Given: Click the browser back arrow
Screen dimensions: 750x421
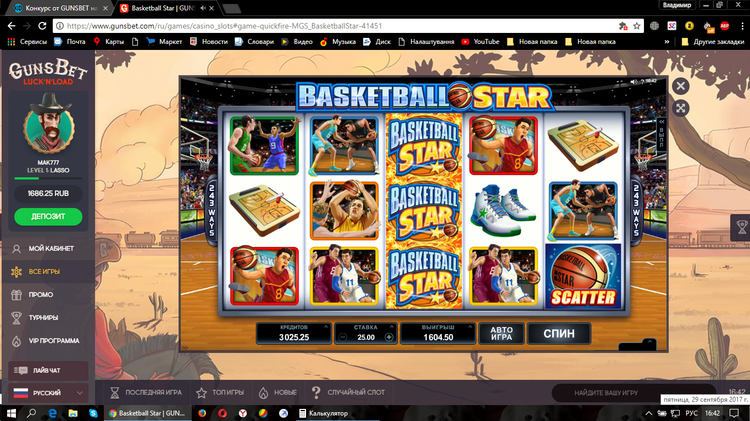Looking at the screenshot, I should [x=11, y=26].
